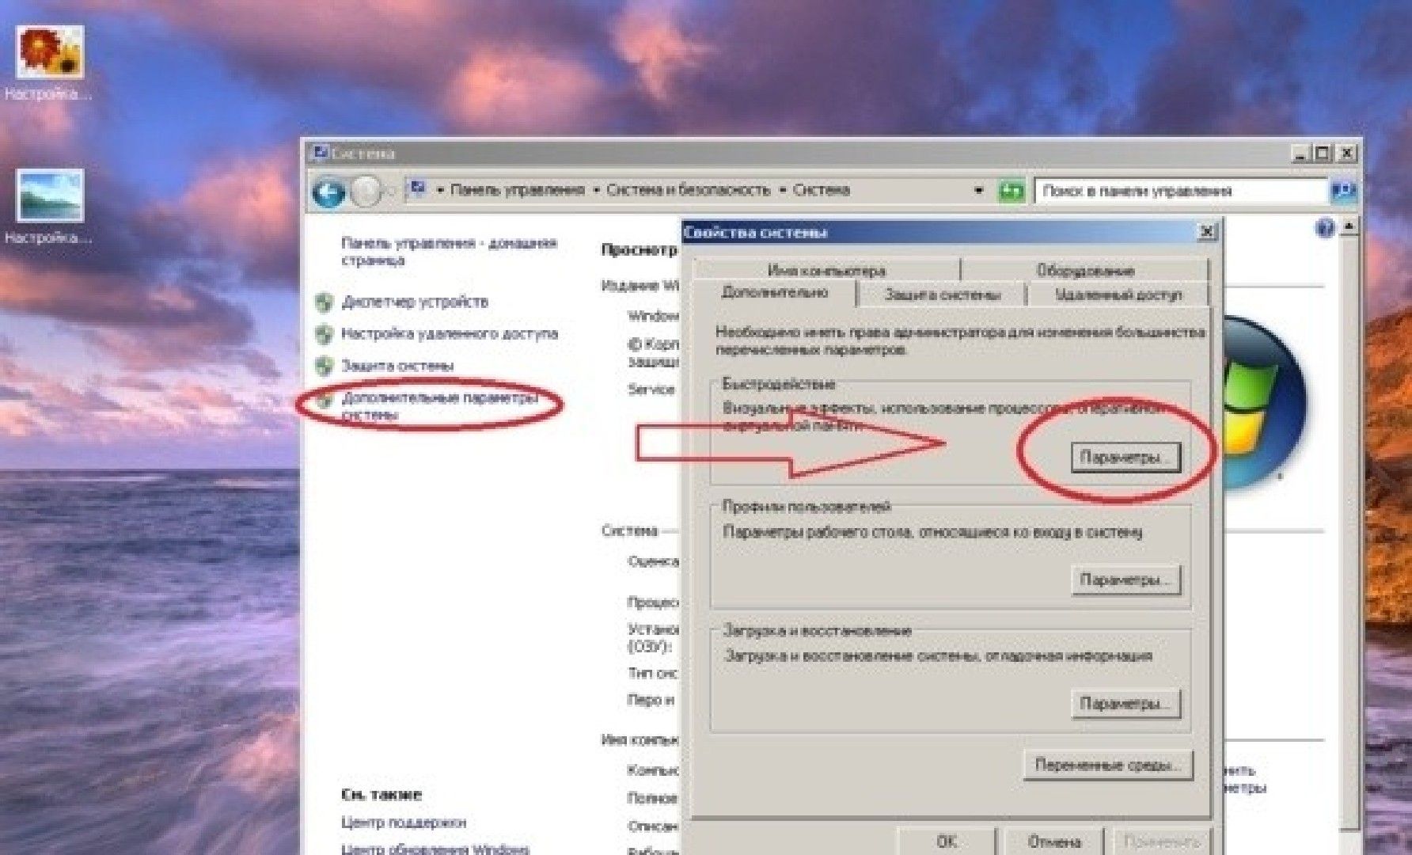Refresh the address bar with green arrows button

(x=1011, y=191)
